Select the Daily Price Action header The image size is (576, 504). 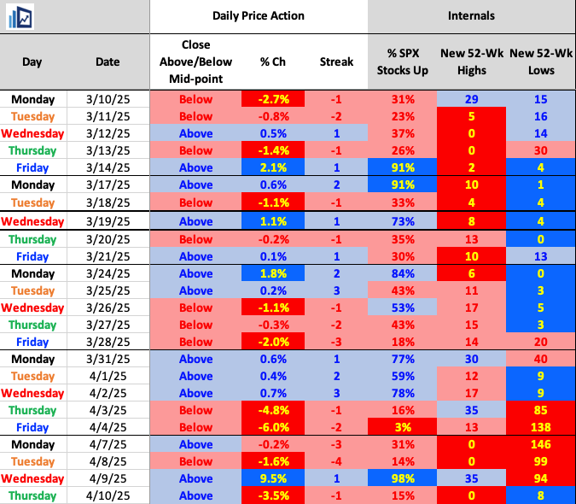point(258,16)
